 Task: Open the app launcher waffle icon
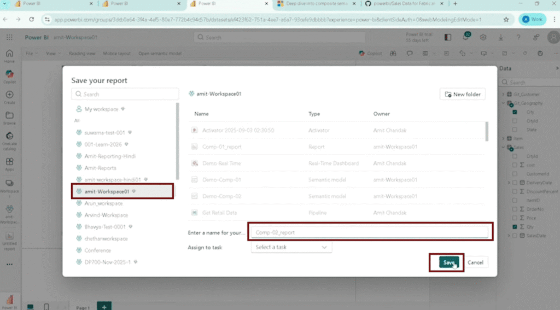(9, 37)
